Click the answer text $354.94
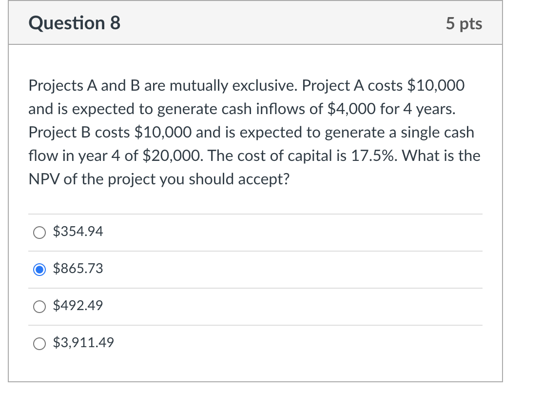This screenshot has width=542, height=393. (78, 232)
